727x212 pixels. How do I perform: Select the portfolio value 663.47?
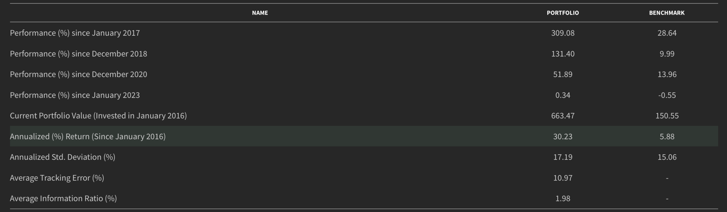(563, 116)
